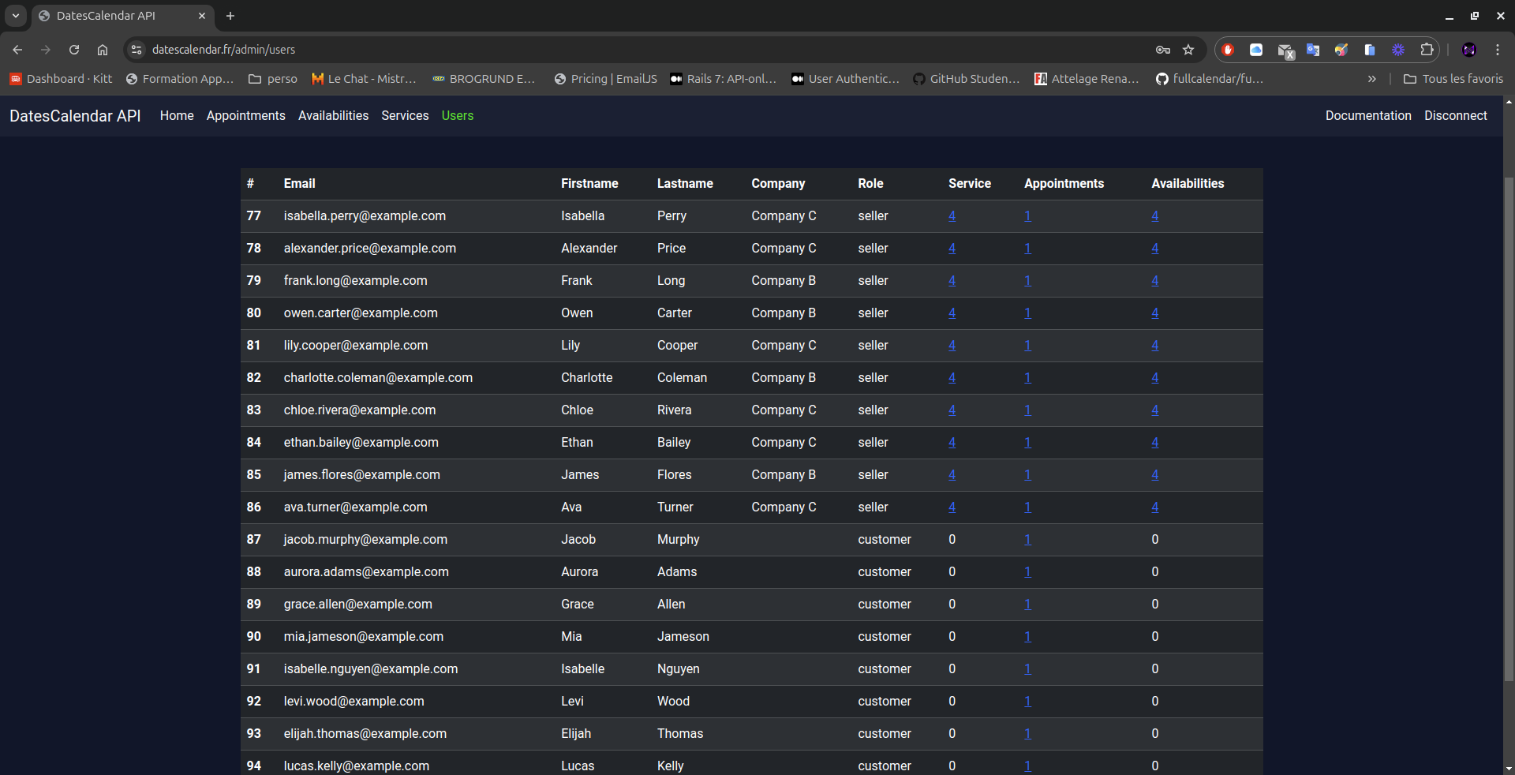
Task: Open Isabella Perry's Service count link
Action: [952, 216]
